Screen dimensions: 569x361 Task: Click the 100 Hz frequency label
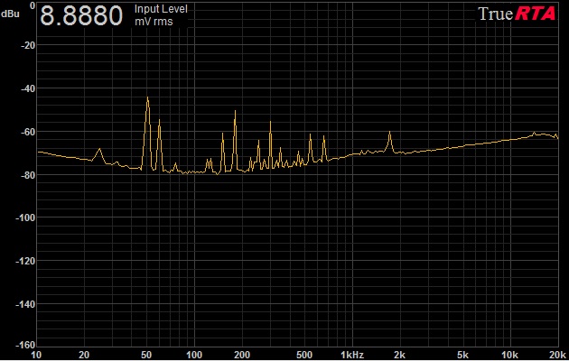click(194, 355)
